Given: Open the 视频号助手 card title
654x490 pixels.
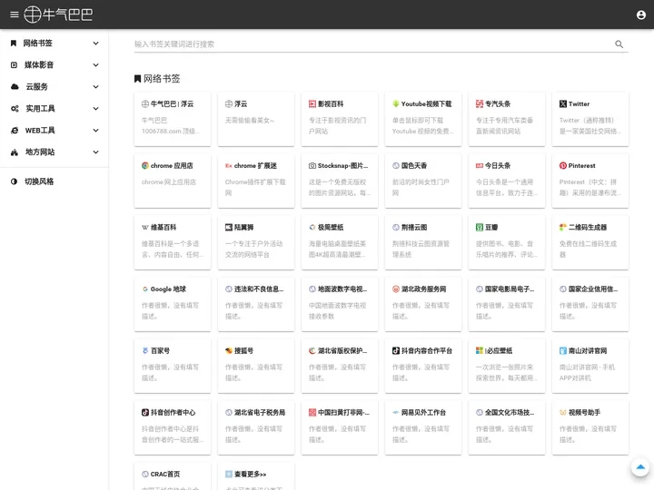Looking at the screenshot, I should (x=584, y=412).
